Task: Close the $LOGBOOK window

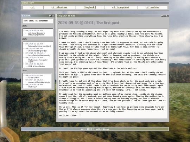Action: point(53,16)
